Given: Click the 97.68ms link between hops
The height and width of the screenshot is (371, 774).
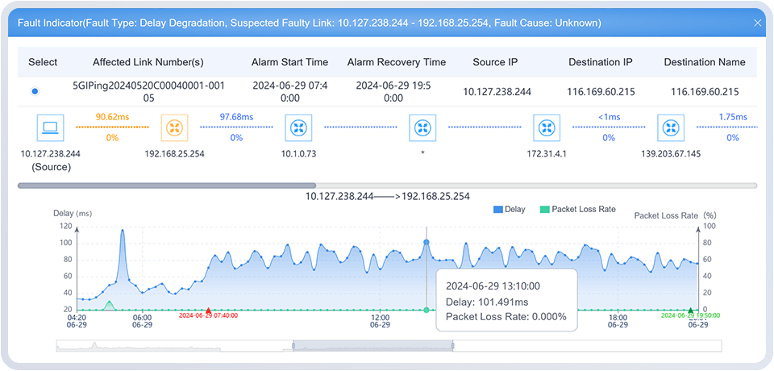Looking at the screenshot, I should tap(236, 127).
